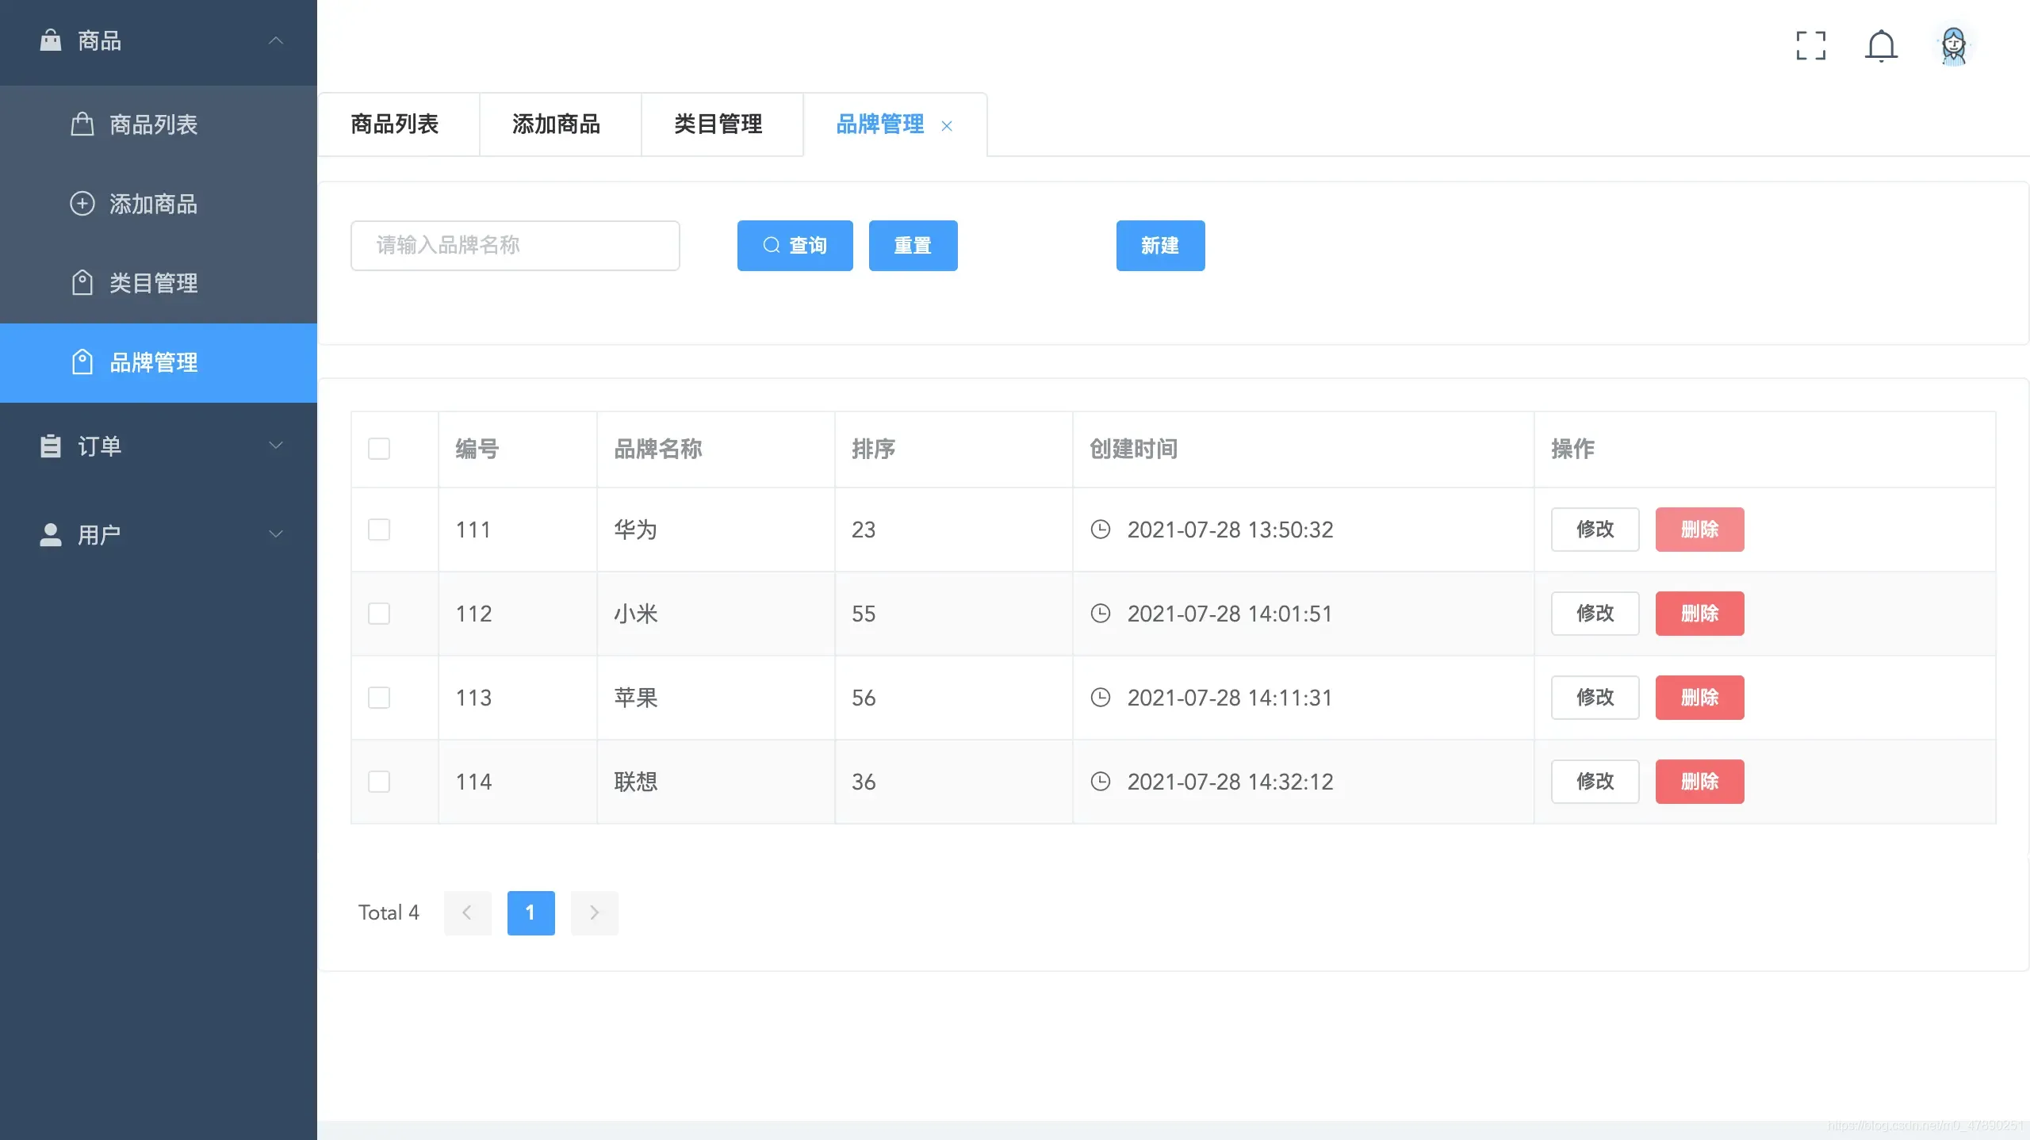Go to the next page arrow
Screen dimensions: 2030x1140
595,912
